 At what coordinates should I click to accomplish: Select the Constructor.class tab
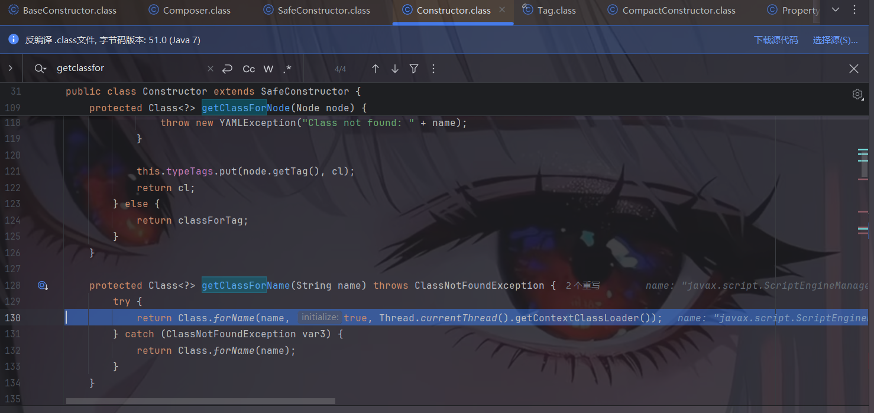point(453,10)
